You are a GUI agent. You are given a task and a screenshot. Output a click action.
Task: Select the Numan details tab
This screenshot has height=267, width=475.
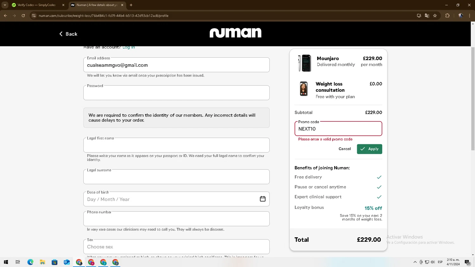pos(97,5)
